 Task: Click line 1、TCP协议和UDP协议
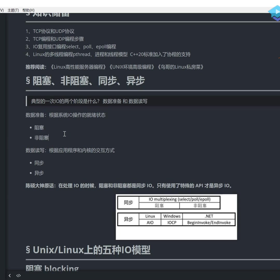tap(50, 31)
